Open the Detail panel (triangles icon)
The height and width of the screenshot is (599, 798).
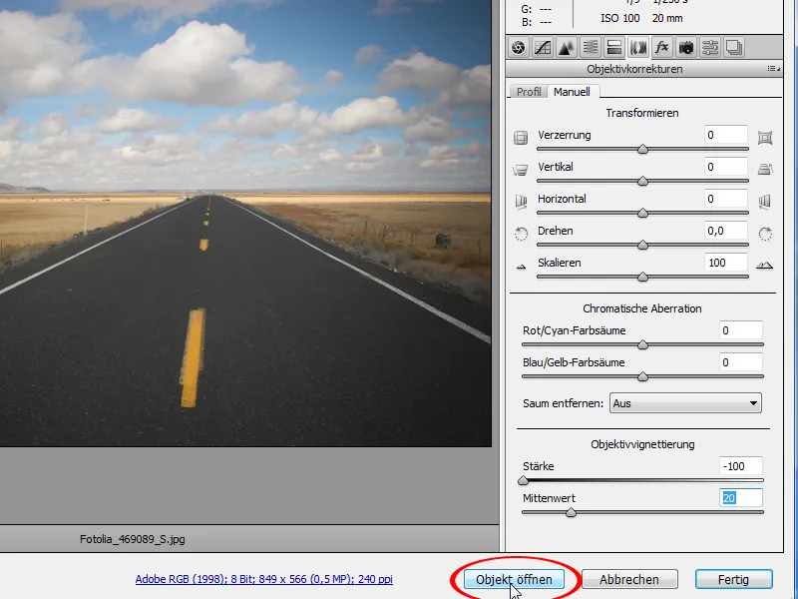point(566,48)
